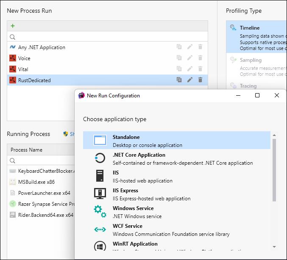Delete the RustDedicated run configuration

click(200, 80)
